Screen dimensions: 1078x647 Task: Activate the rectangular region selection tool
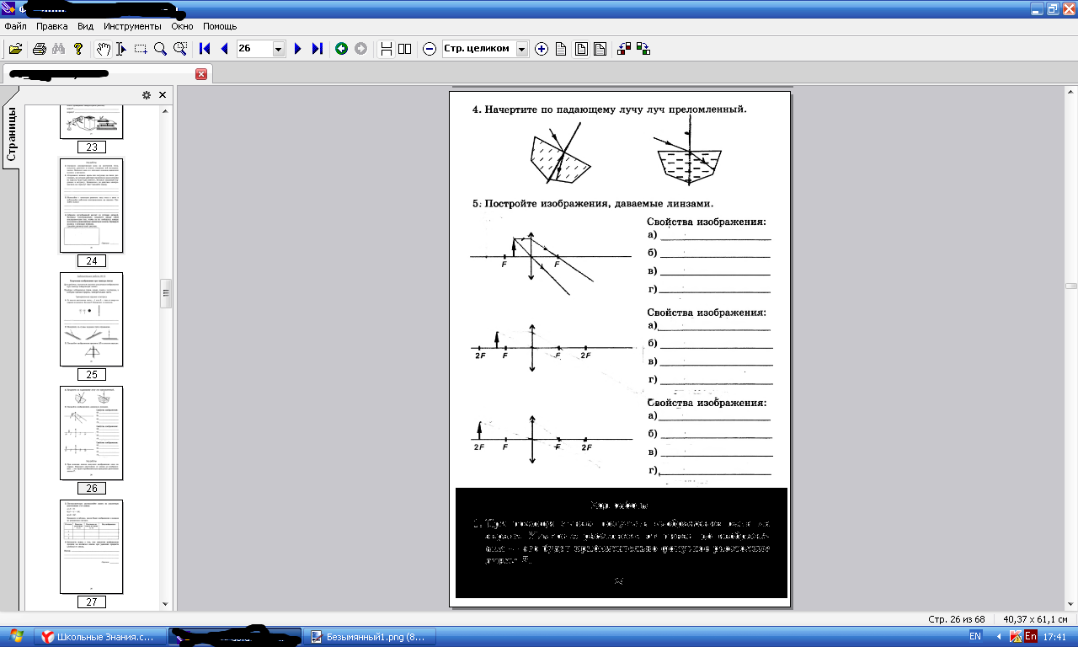tap(141, 49)
